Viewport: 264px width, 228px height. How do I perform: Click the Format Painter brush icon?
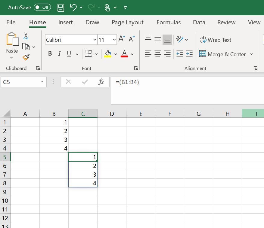point(26,57)
